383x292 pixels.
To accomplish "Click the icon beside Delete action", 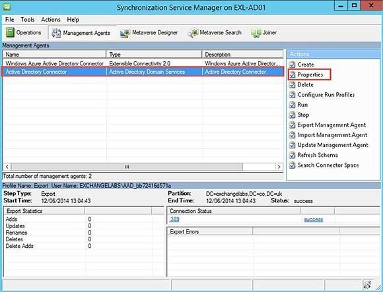I will [x=292, y=84].
